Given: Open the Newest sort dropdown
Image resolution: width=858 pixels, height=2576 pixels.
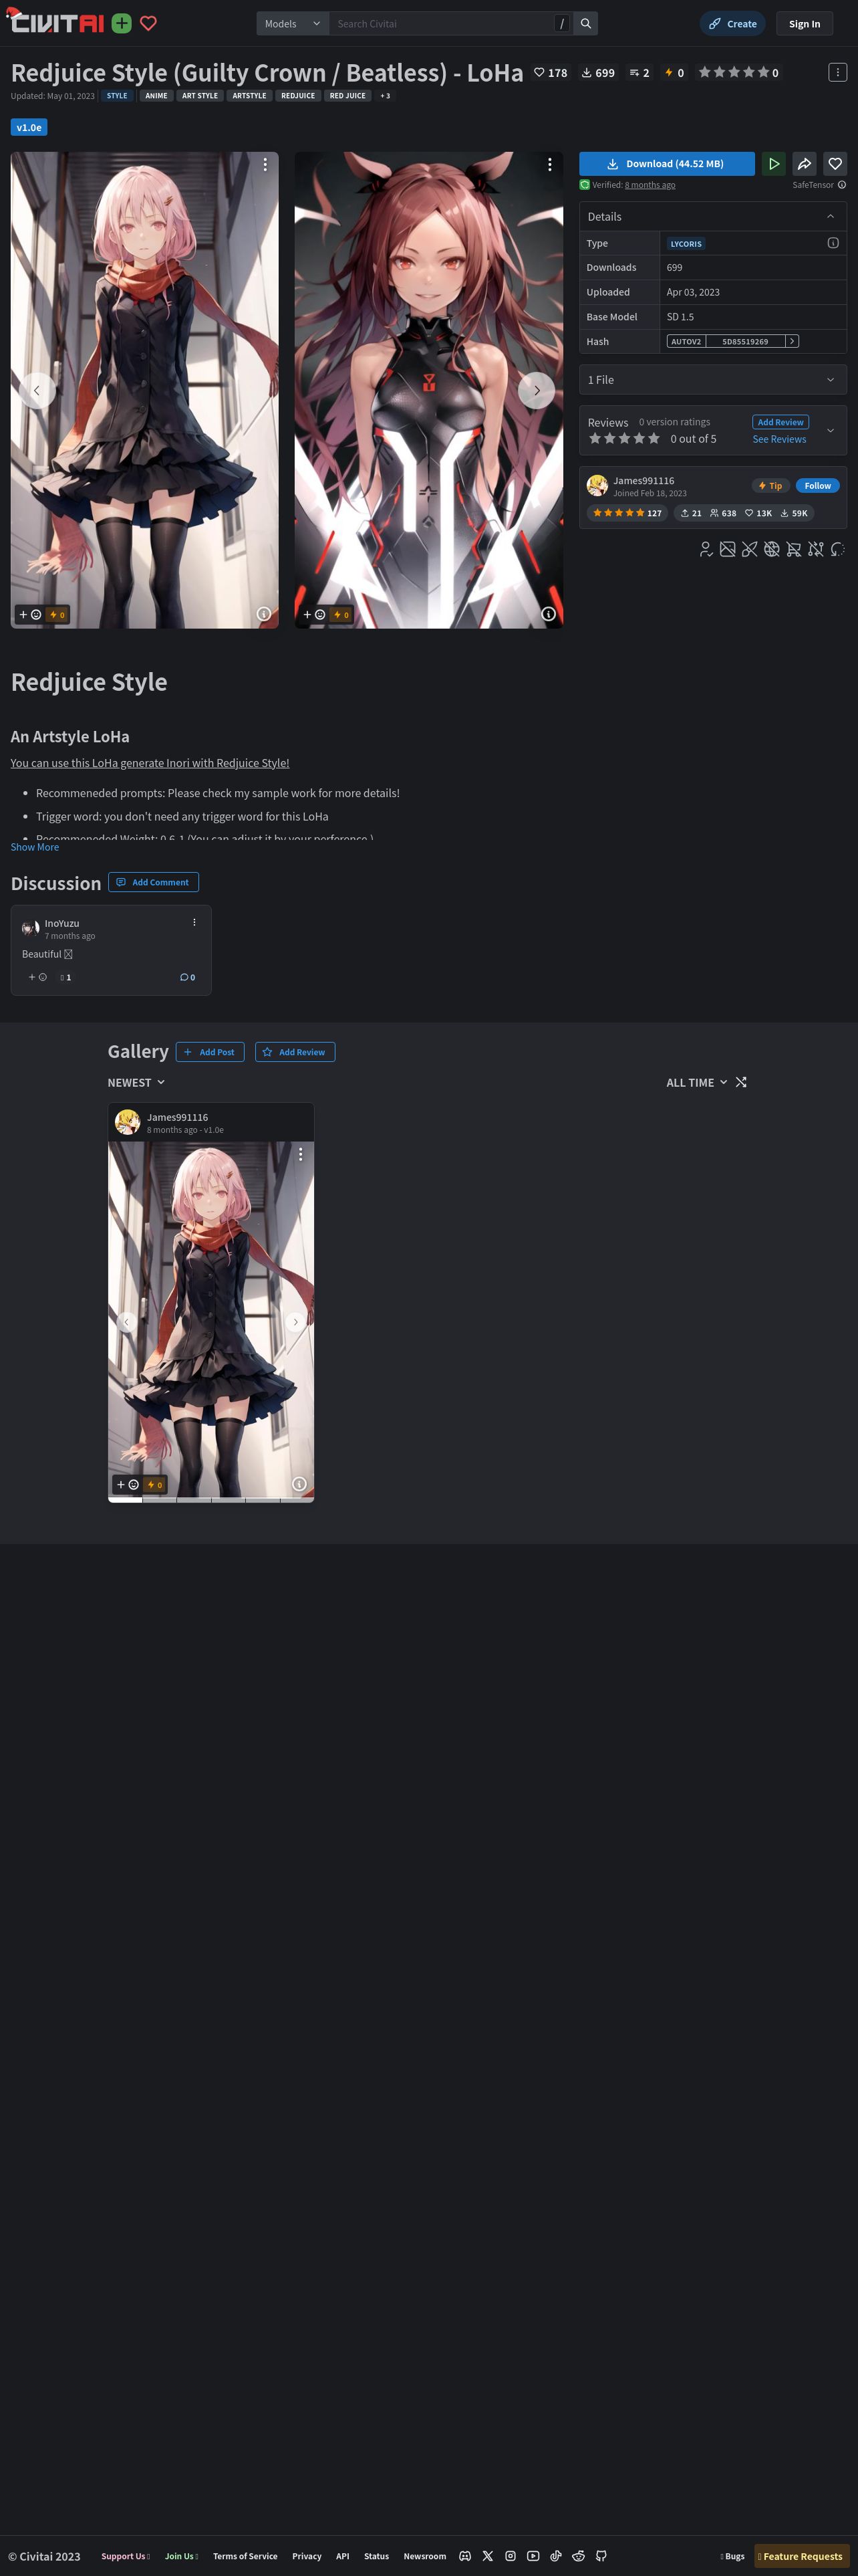Looking at the screenshot, I should [x=136, y=1082].
